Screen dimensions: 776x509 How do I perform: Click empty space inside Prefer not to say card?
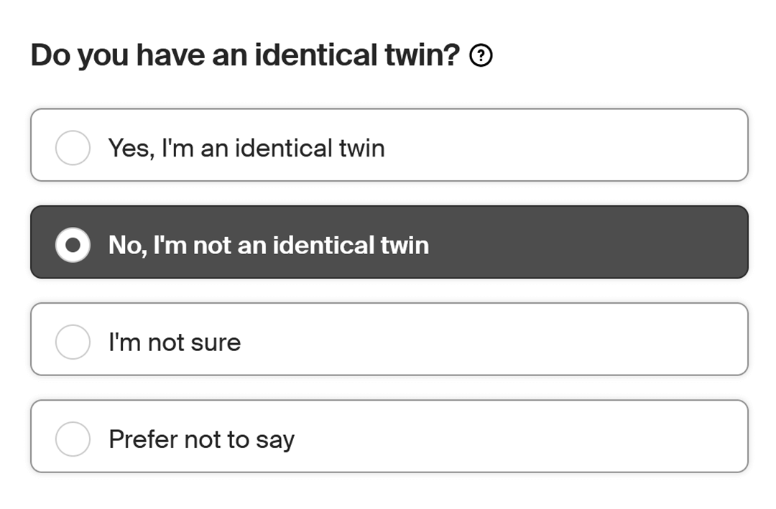(x=519, y=436)
